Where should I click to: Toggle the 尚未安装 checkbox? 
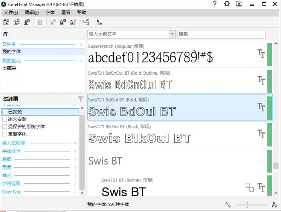[x=5, y=119]
